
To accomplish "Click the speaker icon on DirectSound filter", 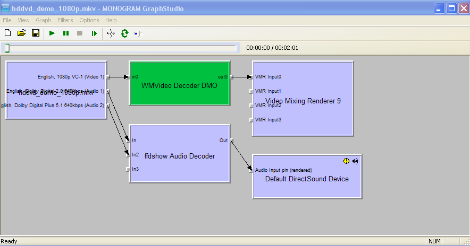I will coord(355,161).
